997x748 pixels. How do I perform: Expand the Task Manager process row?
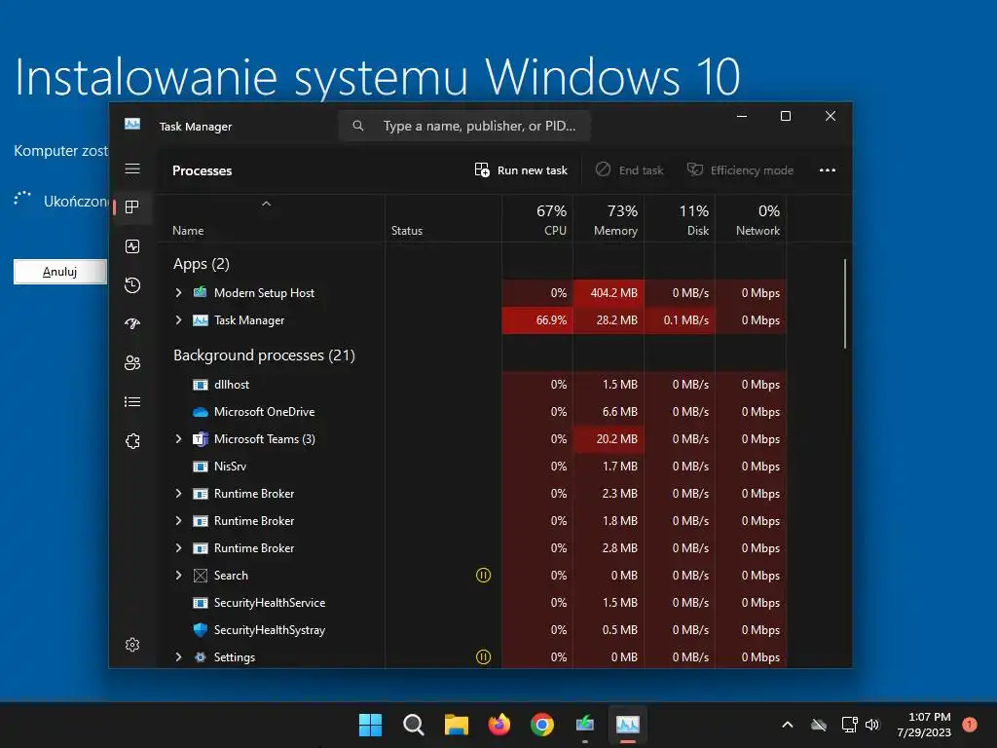pos(179,319)
